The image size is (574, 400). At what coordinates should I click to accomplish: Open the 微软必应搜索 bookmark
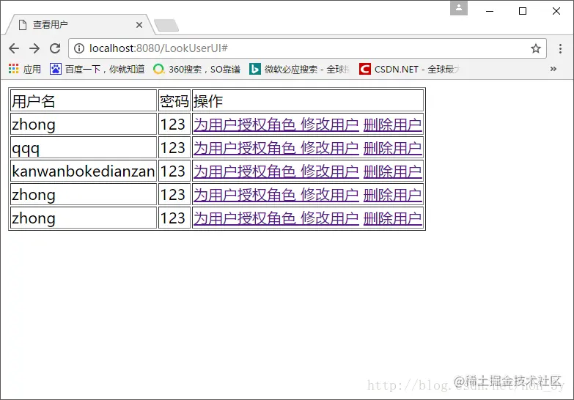pyautogui.click(x=299, y=69)
